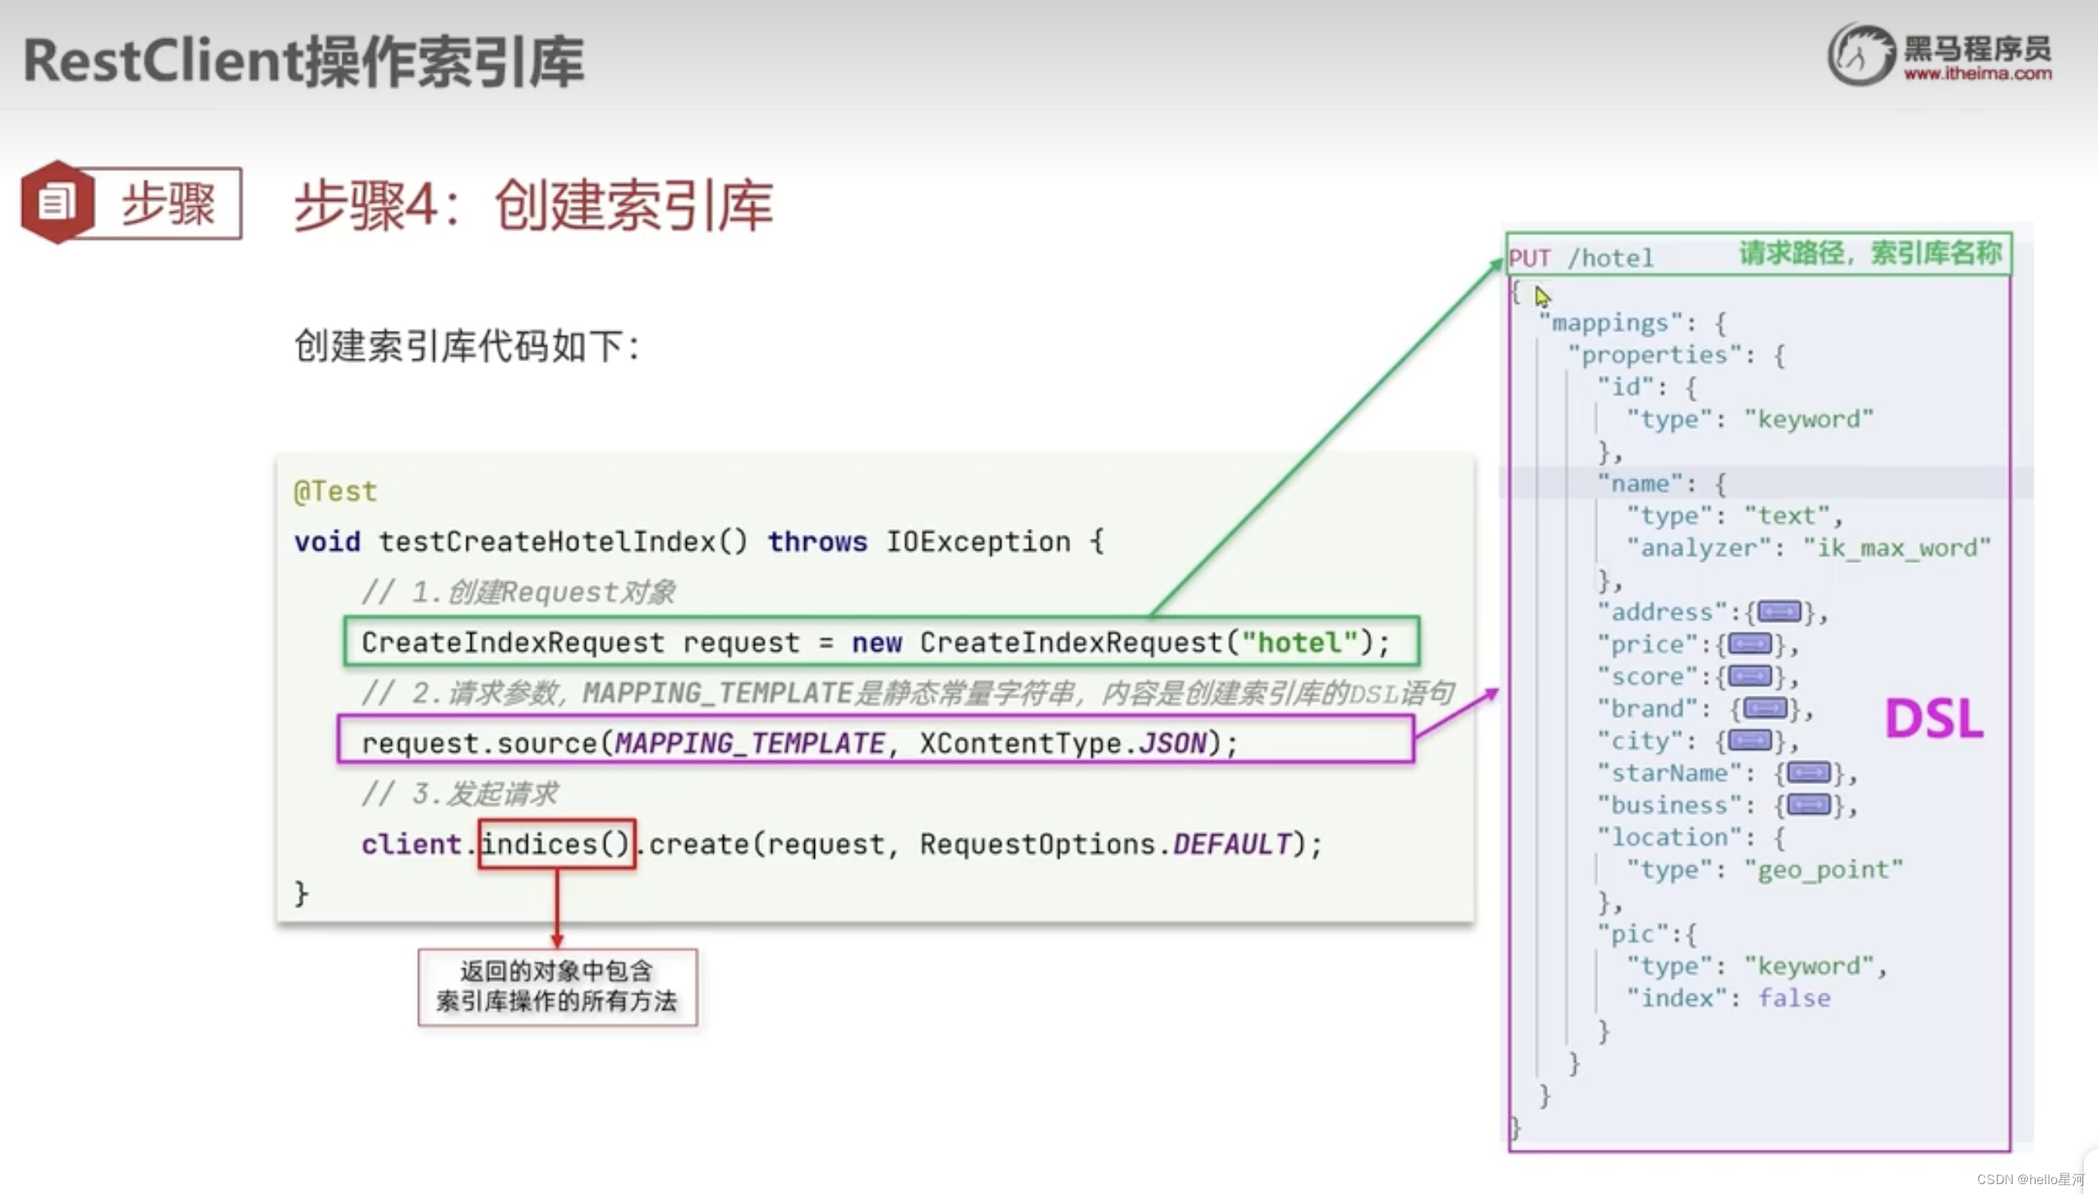
Task: Click the RestClient操作索引库 title
Action: click(304, 62)
